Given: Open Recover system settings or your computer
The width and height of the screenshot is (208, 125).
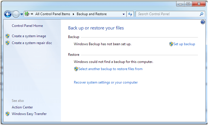Looking at the screenshot, I should coord(106,82).
